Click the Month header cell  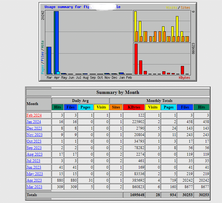tap(39, 104)
